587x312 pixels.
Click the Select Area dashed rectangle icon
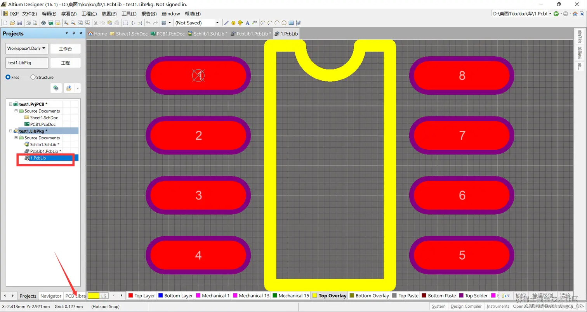click(125, 23)
